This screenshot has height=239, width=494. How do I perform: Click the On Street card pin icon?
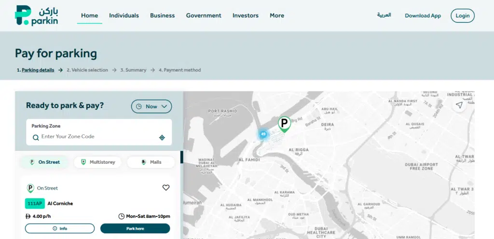pyautogui.click(x=30, y=188)
